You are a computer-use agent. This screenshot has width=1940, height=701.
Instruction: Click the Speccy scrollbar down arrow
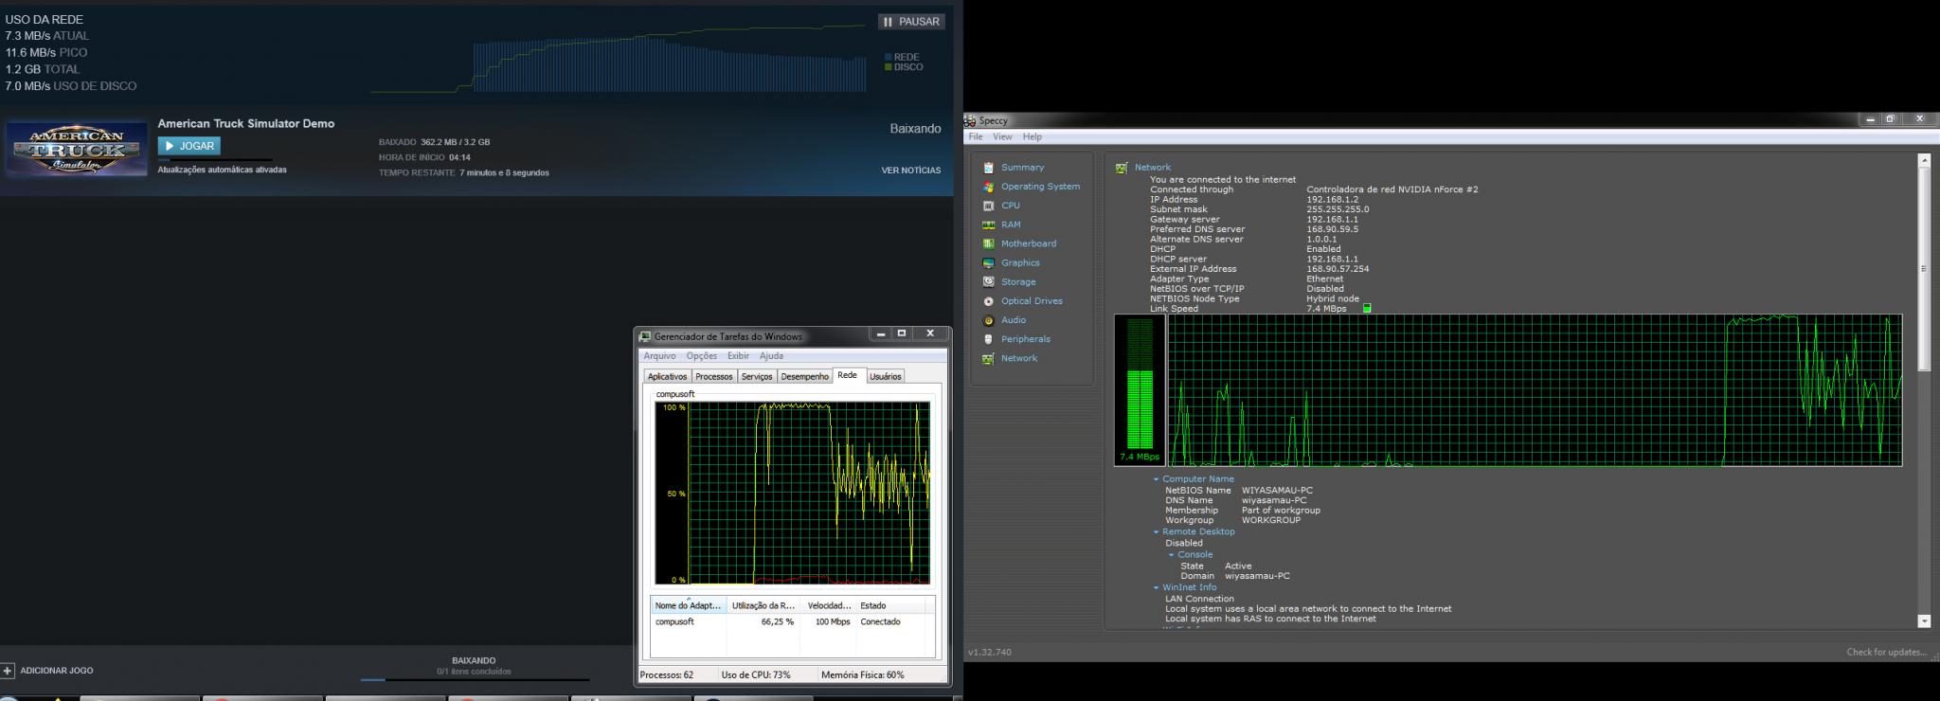[1924, 621]
